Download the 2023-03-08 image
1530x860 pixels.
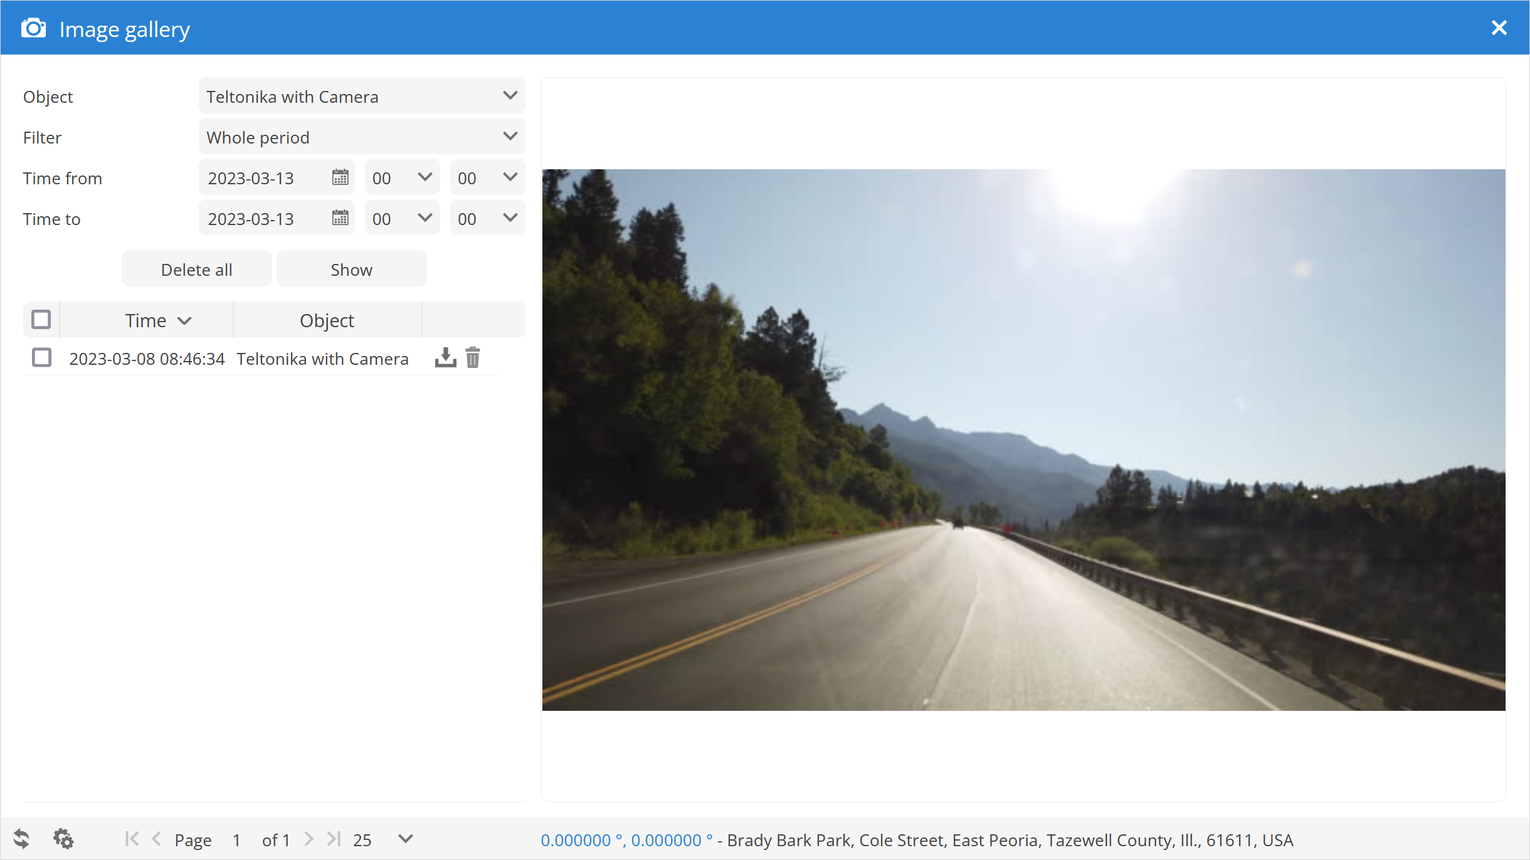tap(445, 358)
